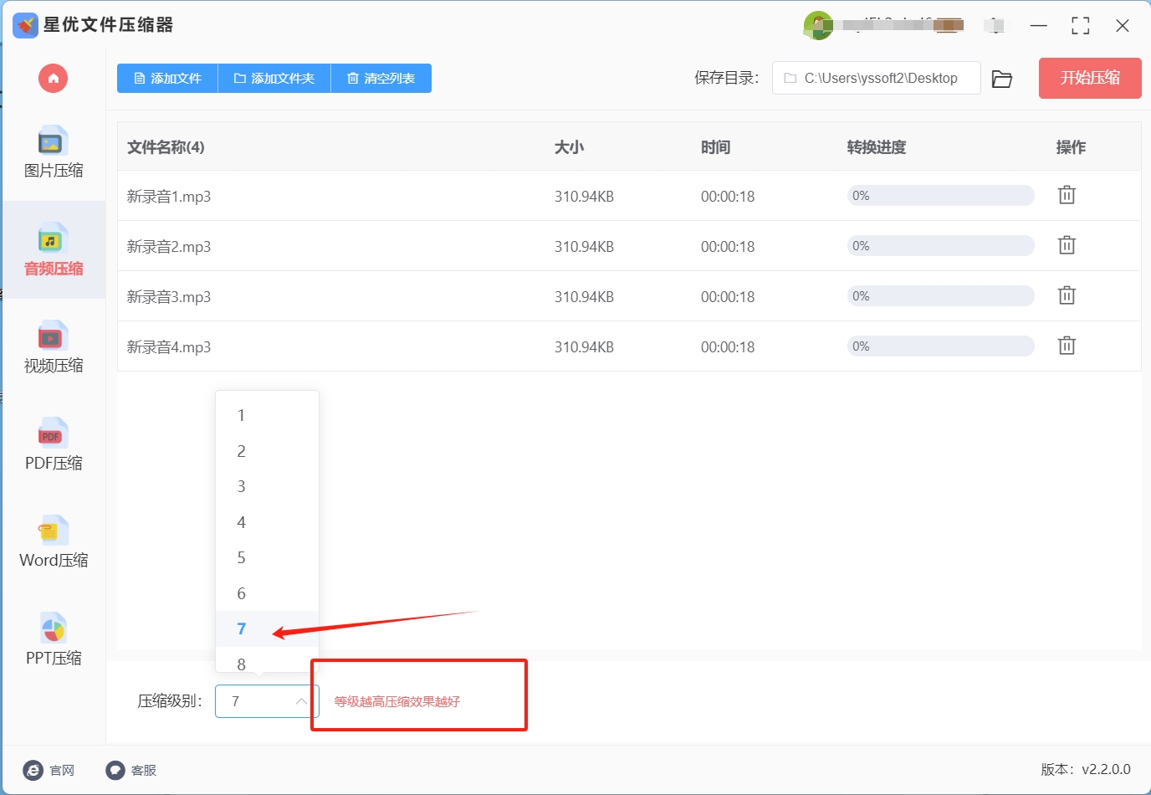Viewport: 1151px width, 795px height.
Task: Open 客服 customer service link
Action: click(131, 770)
